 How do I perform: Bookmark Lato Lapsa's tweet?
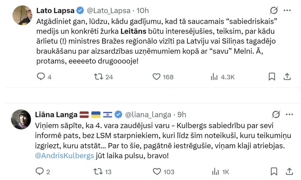[x=272, y=76]
